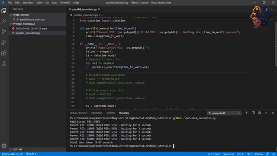Click Python language mode in status bar

pyautogui.click(x=259, y=154)
